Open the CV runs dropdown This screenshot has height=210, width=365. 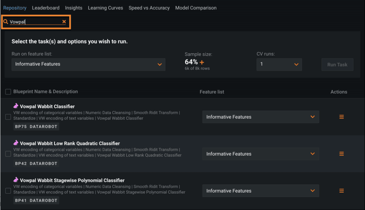tap(279, 64)
